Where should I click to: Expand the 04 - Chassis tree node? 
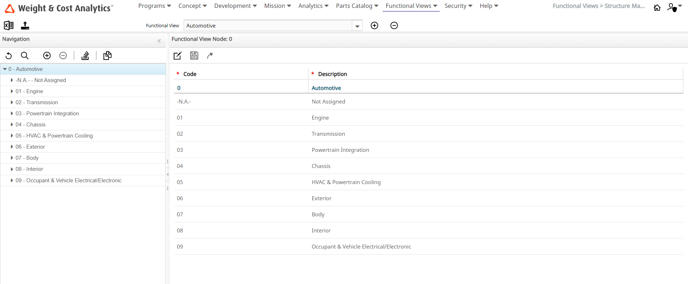point(12,125)
